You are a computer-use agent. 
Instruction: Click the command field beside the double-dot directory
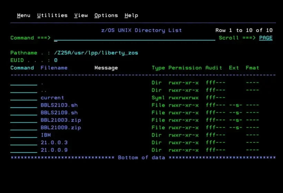(24, 90)
